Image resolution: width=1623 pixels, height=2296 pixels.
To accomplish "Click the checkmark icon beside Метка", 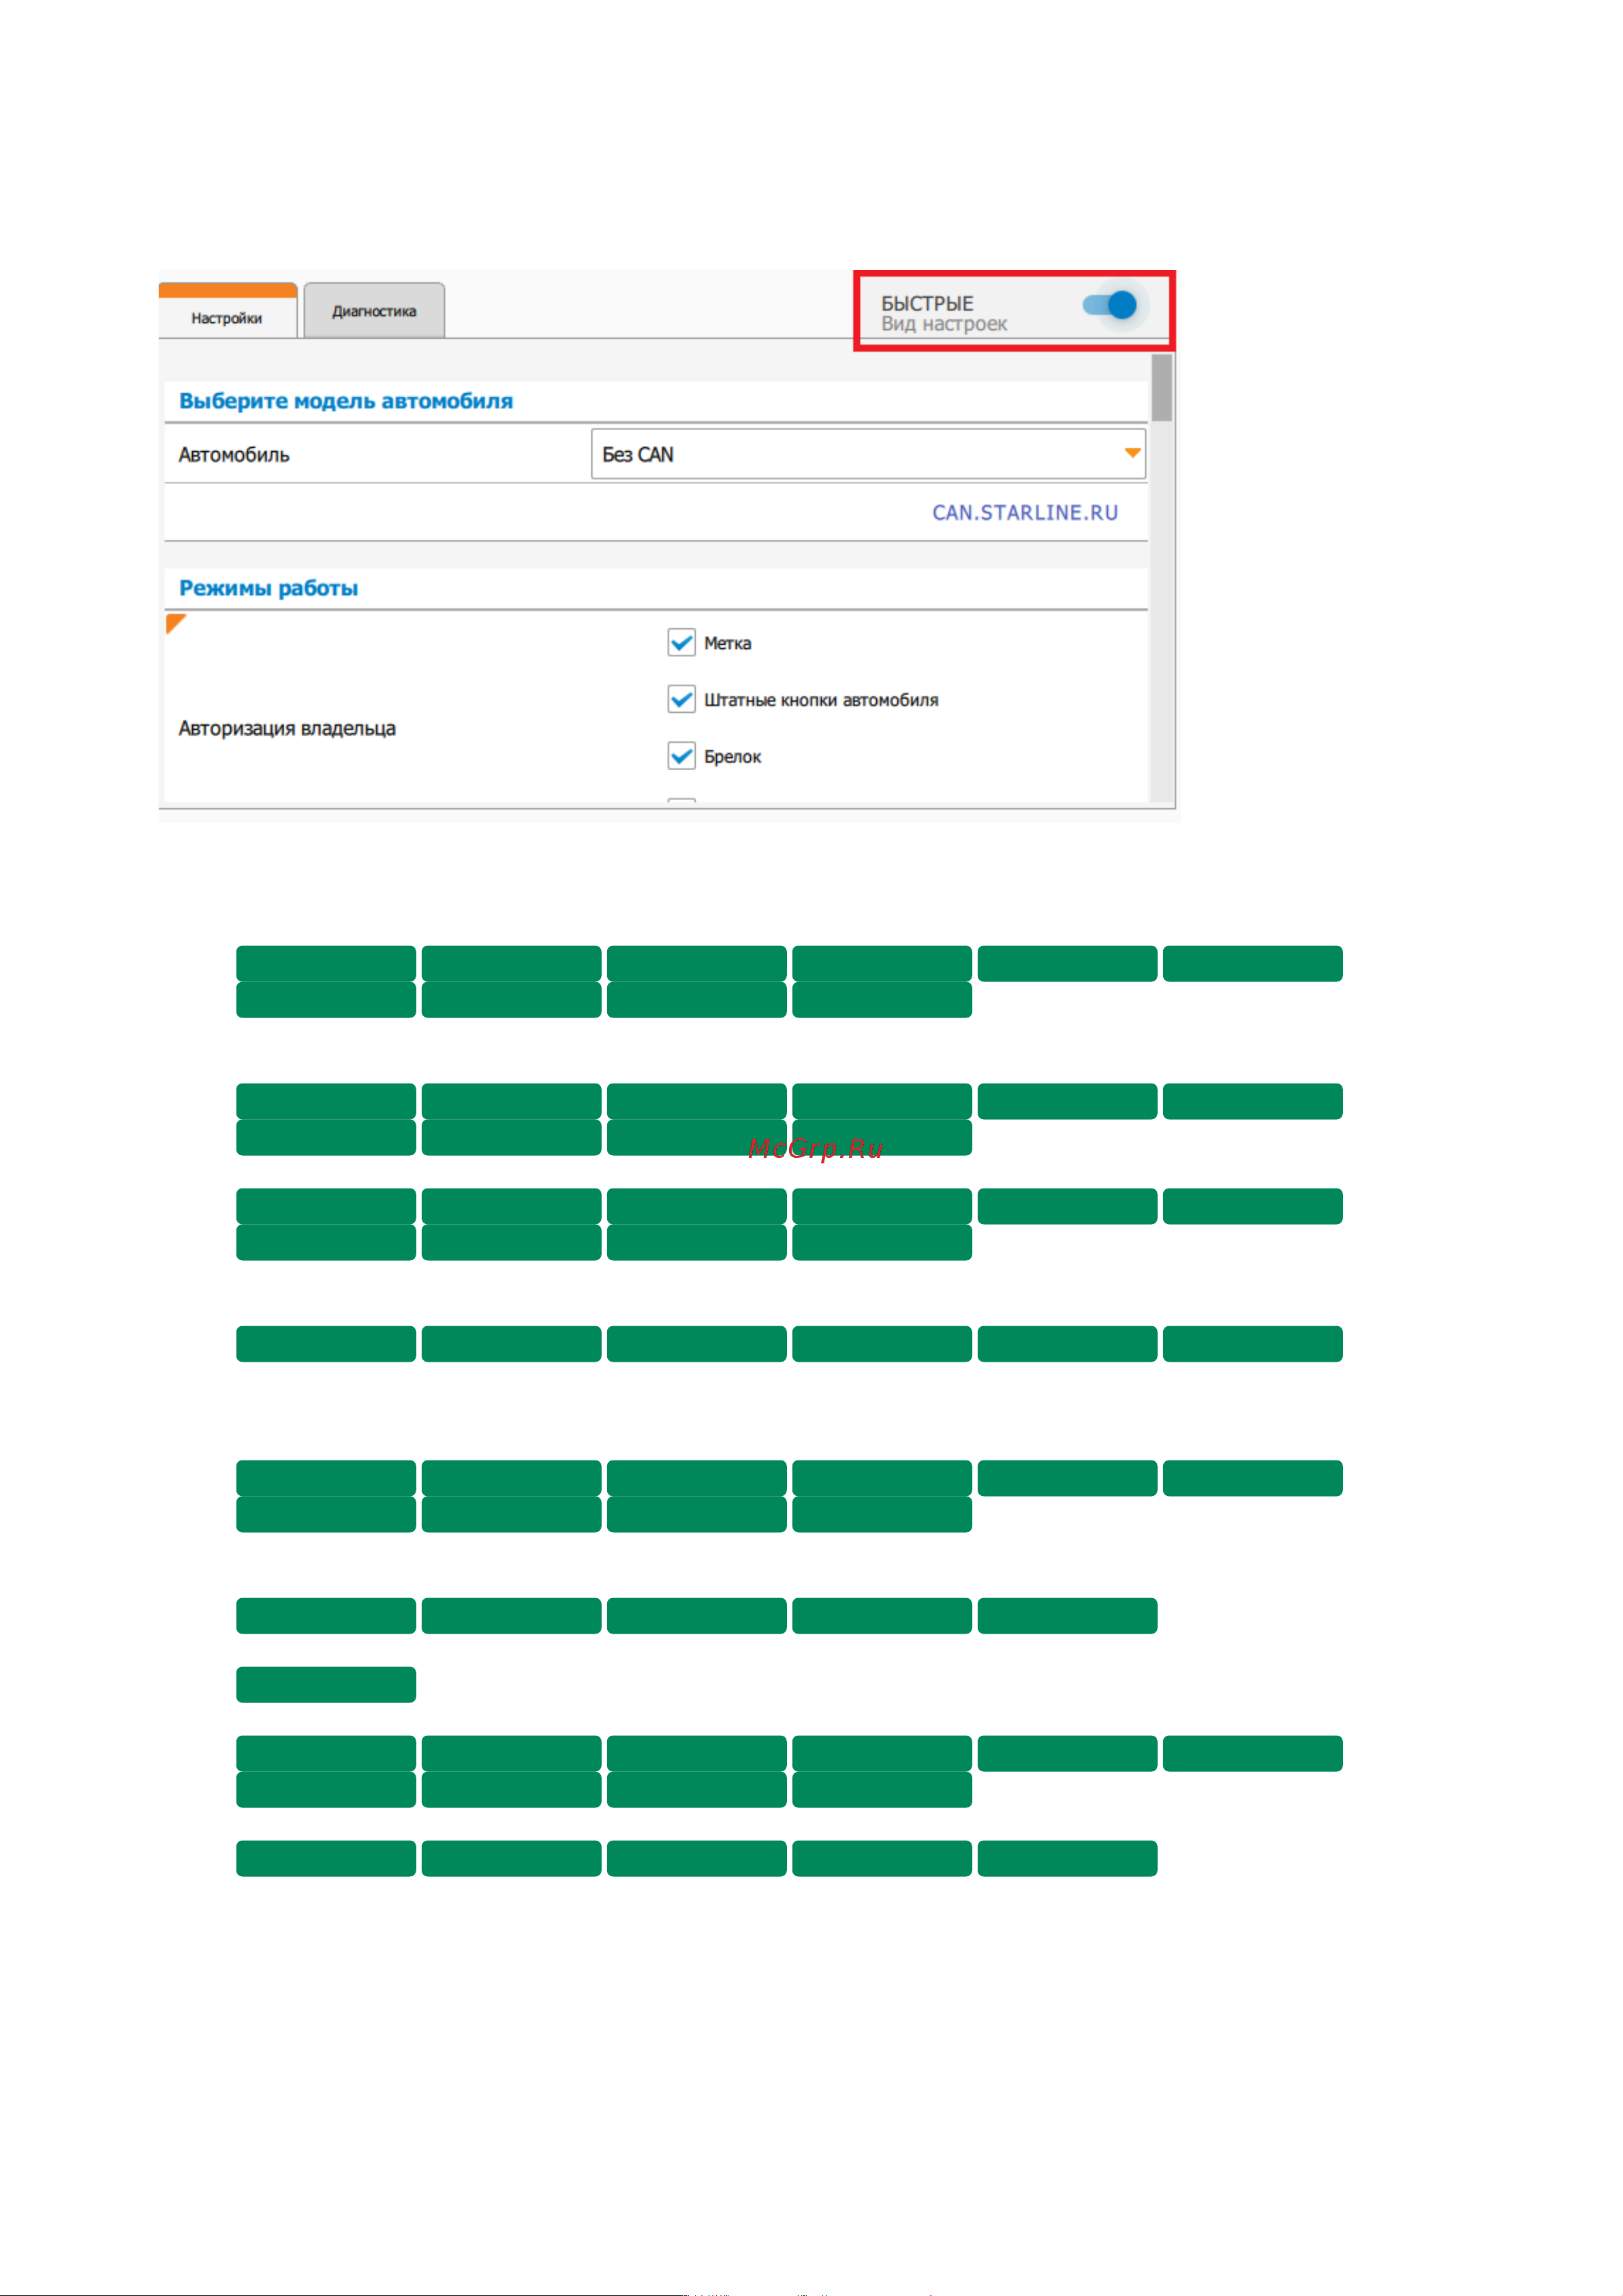I will point(682,643).
